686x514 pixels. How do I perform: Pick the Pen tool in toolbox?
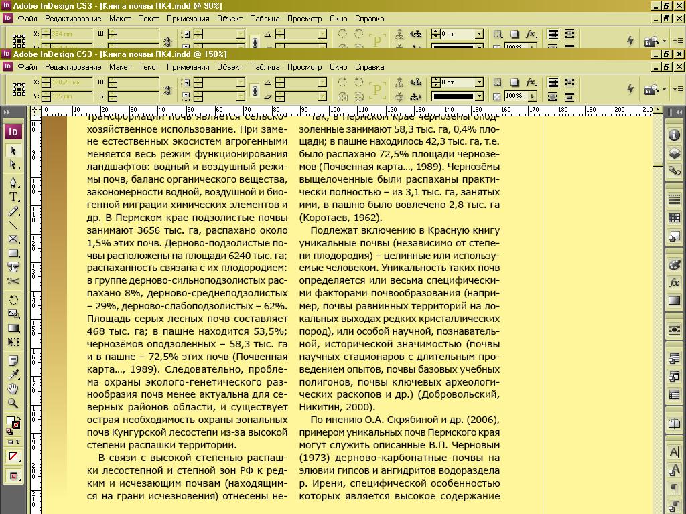click(13, 182)
